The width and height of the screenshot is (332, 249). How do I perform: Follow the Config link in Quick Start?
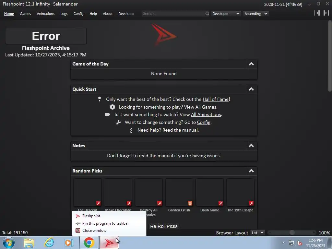tap(204, 122)
